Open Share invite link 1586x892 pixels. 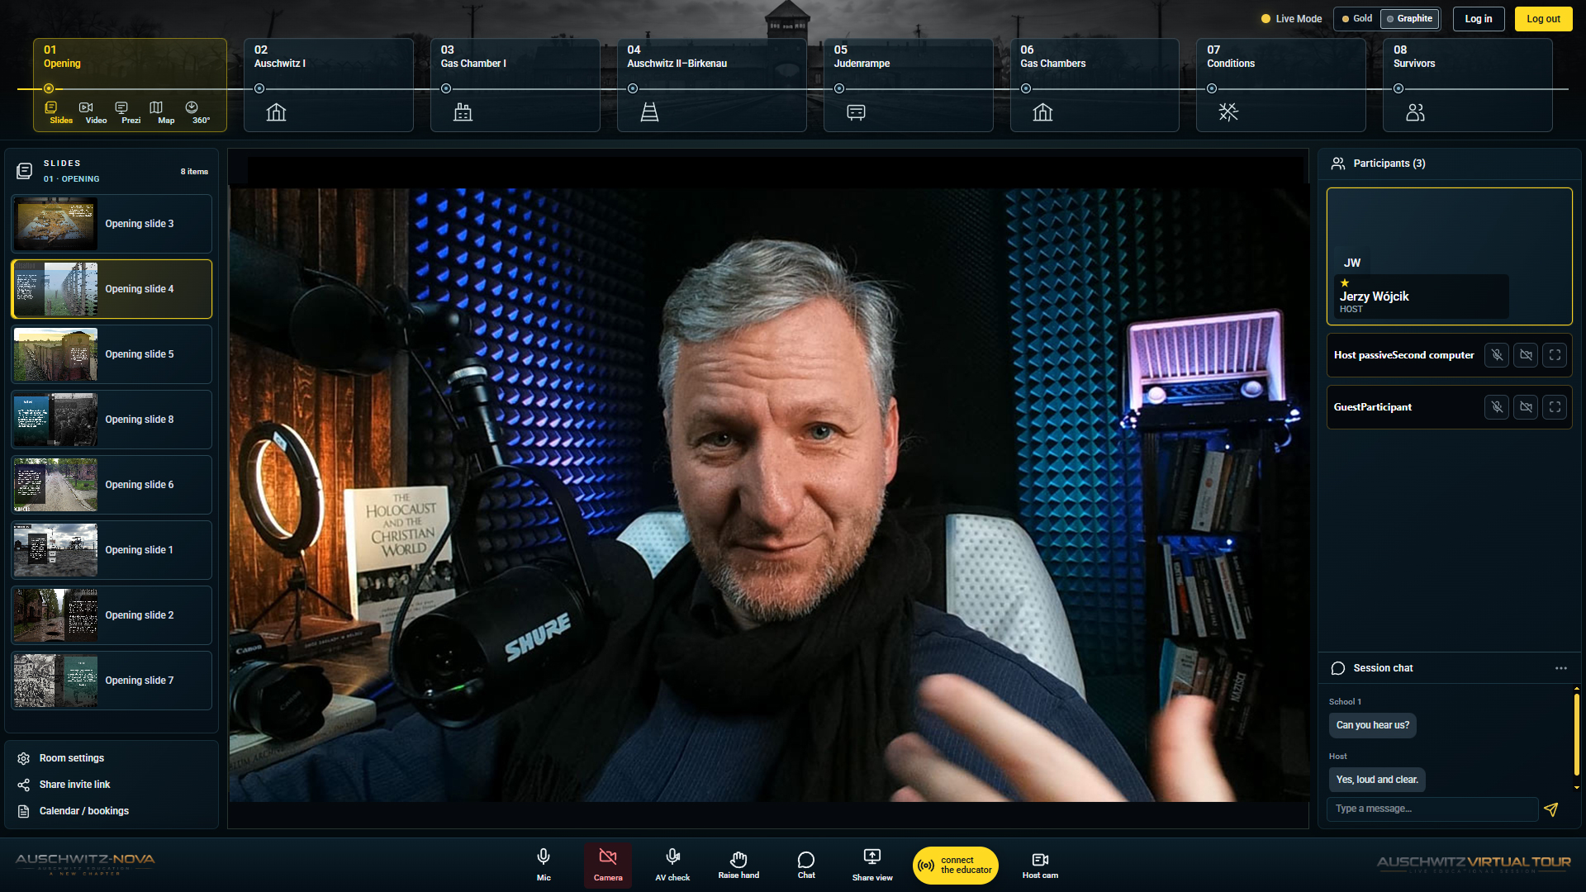(x=74, y=785)
